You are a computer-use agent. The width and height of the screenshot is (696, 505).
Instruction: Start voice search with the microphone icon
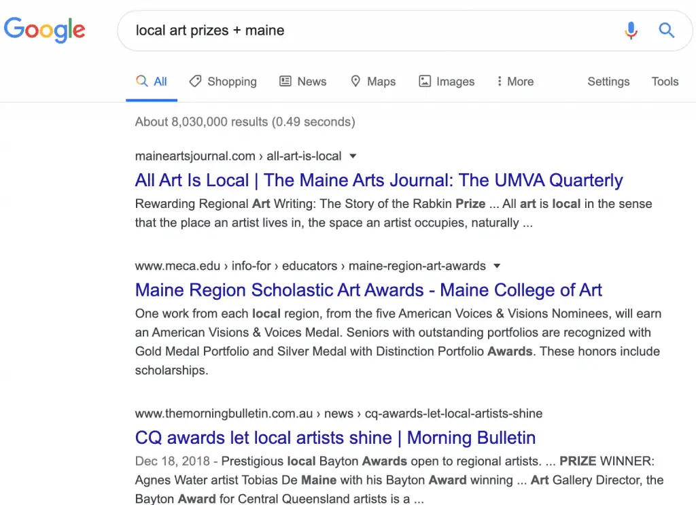point(631,30)
